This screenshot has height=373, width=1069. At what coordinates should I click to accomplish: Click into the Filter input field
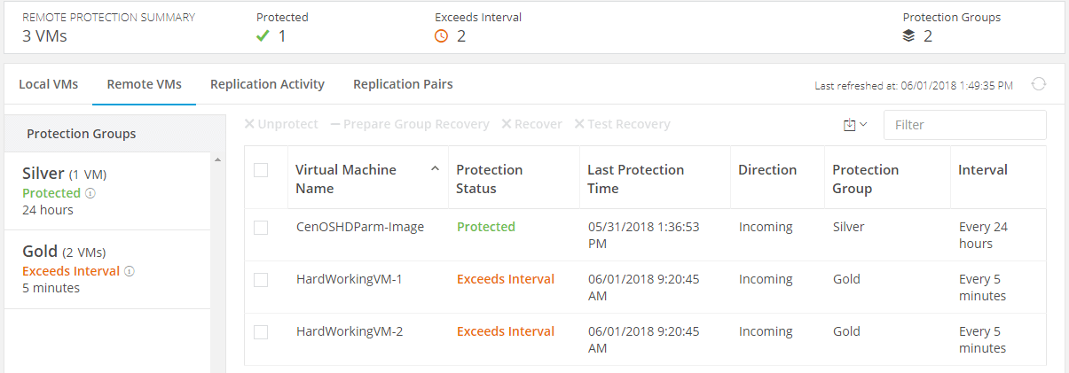[x=964, y=125]
